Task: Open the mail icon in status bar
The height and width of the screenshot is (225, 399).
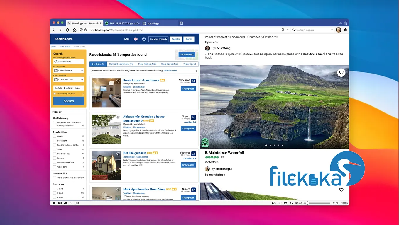Action: (x=72, y=203)
